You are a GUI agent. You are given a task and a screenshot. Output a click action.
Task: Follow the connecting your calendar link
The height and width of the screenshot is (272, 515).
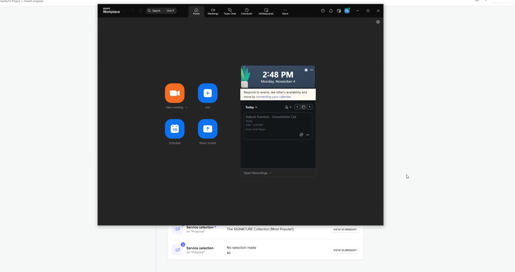point(273,97)
